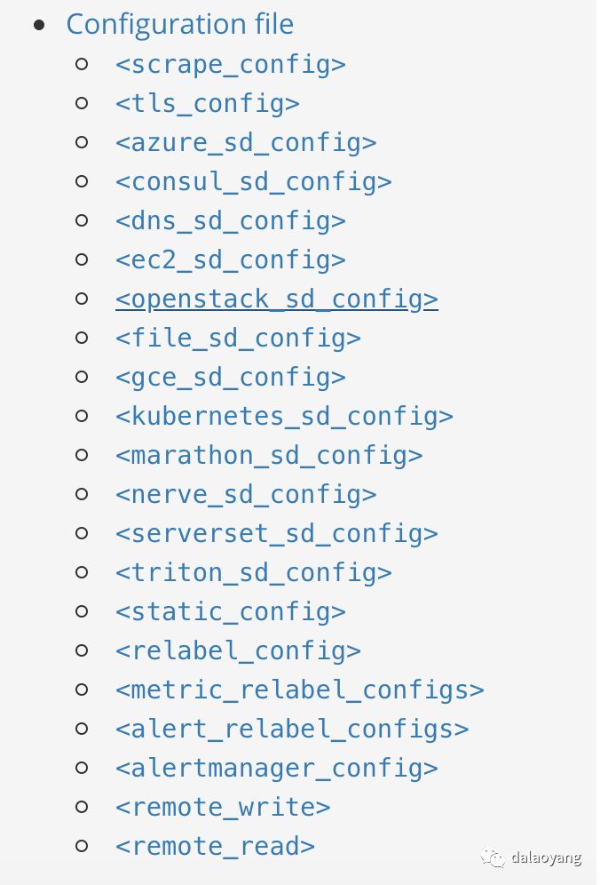The image size is (600, 885).
Task: Open the underlined <openstack_sd_config> link
Action: point(277,299)
